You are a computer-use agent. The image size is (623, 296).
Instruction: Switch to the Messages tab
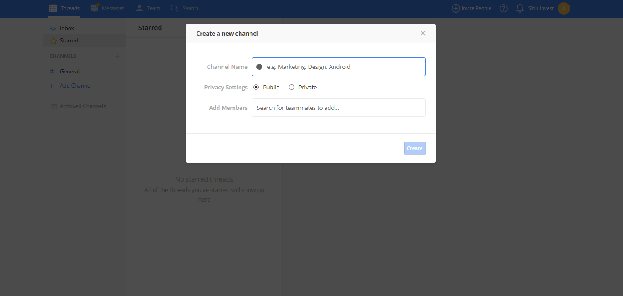click(x=107, y=8)
